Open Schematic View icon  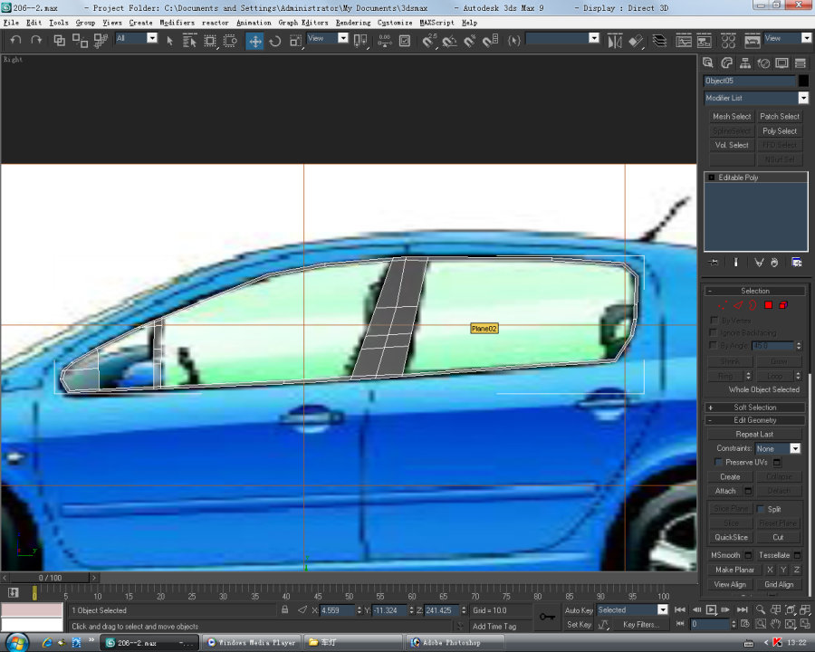(x=705, y=41)
